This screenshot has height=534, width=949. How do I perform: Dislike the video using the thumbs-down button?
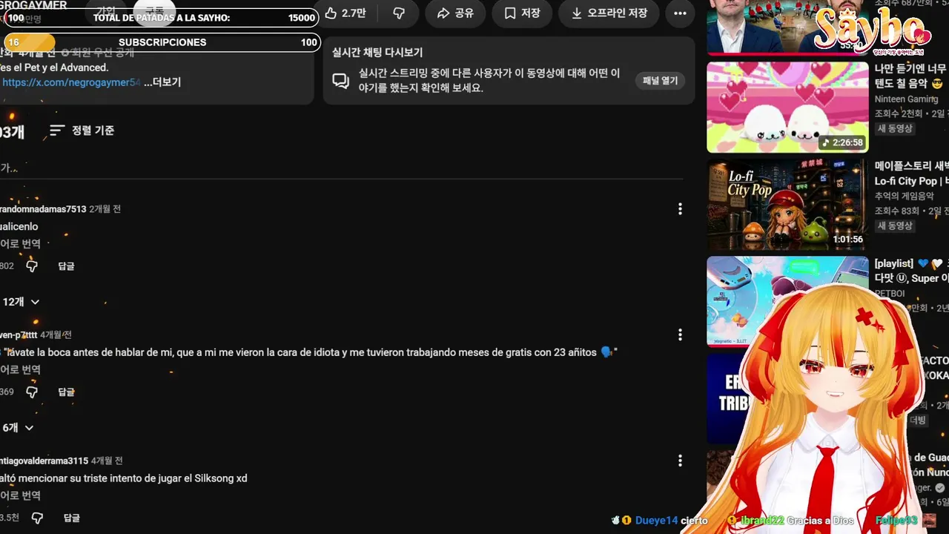click(399, 13)
